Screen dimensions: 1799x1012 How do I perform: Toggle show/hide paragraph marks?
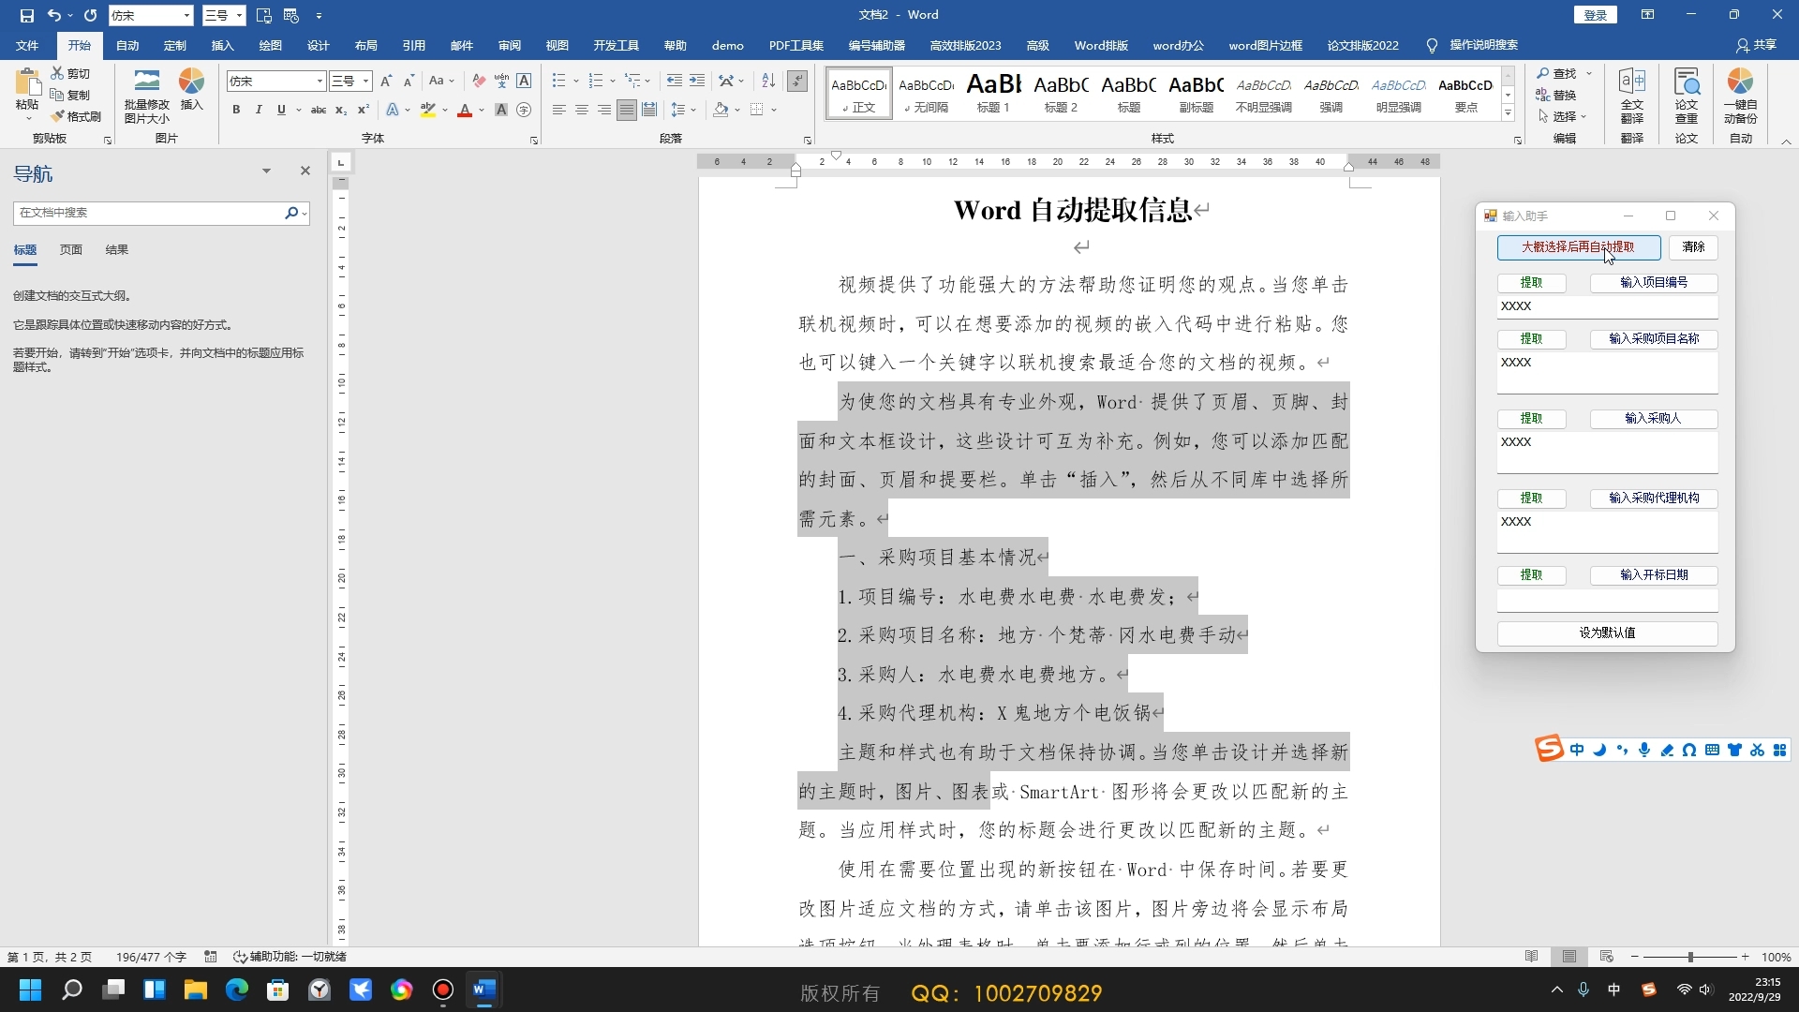pos(797,81)
